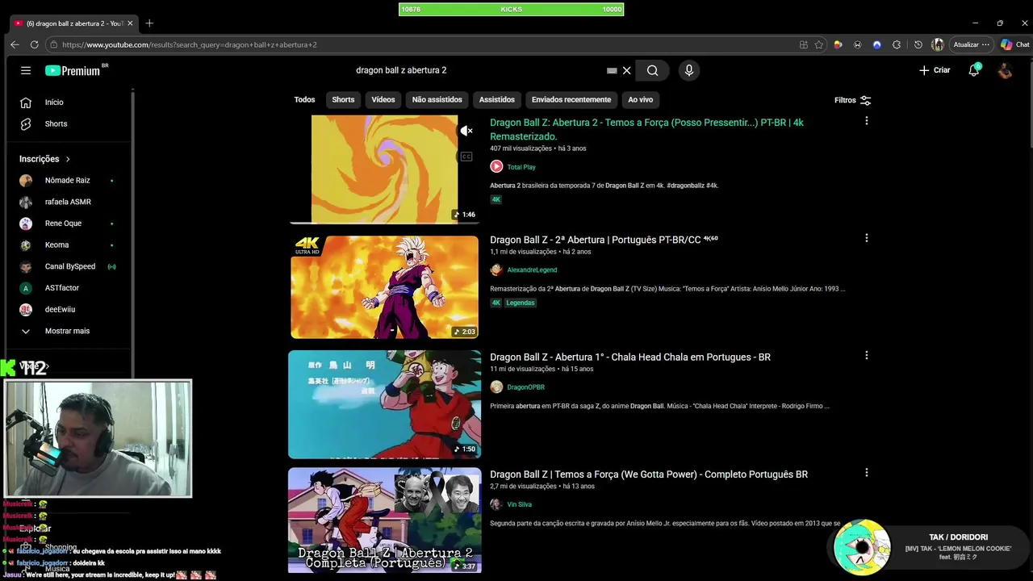The width and height of the screenshot is (1033, 581).
Task: Open Dragon Ball Z 2ª Abertura title
Action: pyautogui.click(x=604, y=240)
